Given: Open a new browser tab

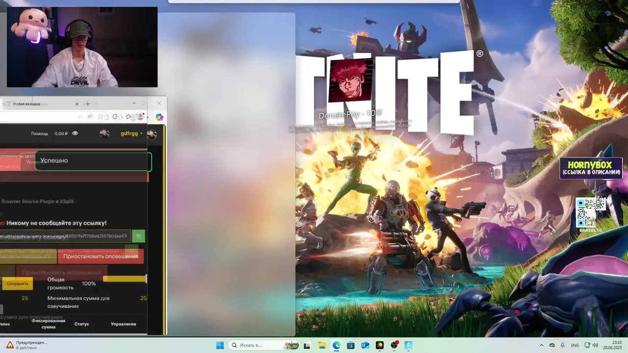Looking at the screenshot, I should click(x=88, y=104).
